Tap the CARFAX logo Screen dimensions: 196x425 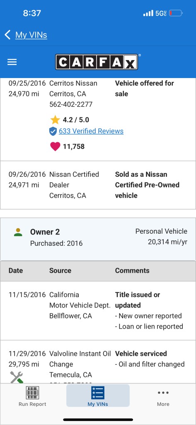pyautogui.click(x=97, y=62)
